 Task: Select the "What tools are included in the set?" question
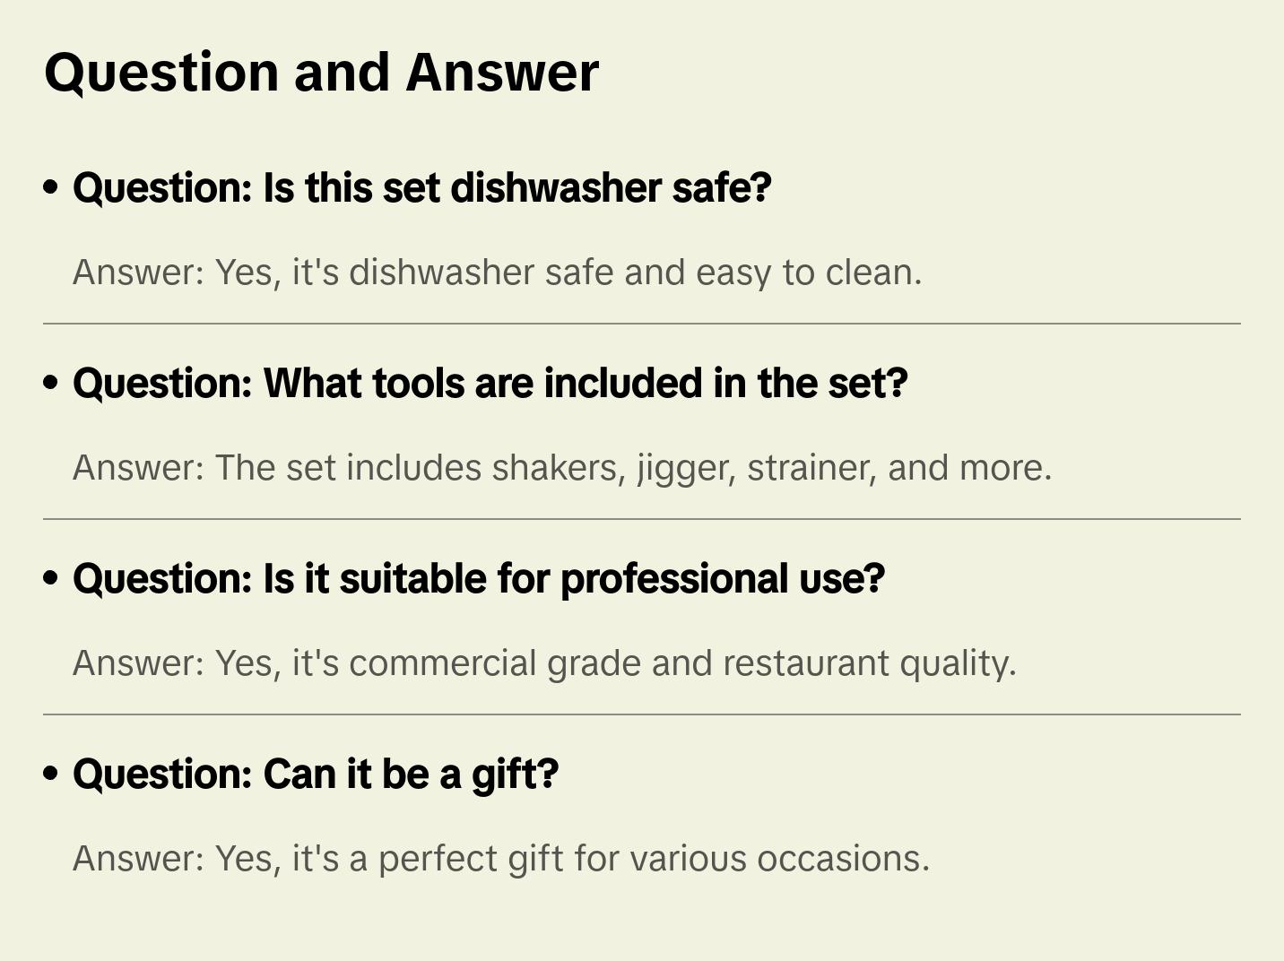tap(490, 384)
